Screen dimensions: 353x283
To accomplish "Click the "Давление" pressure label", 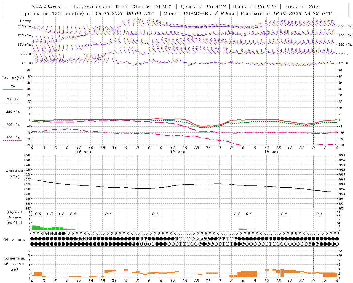I will pos(14,171).
